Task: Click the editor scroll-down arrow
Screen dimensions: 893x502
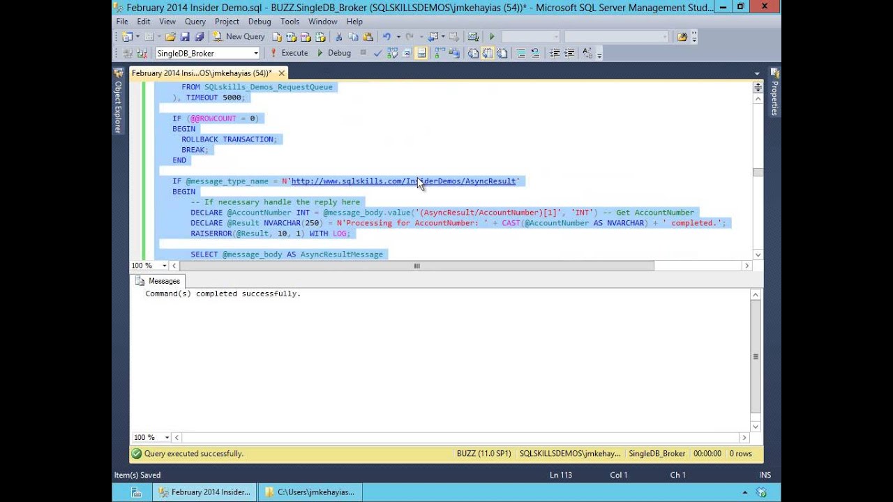Action: (x=758, y=255)
